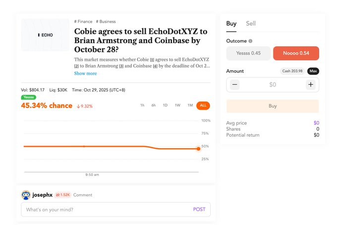Click the ECHO market thumbnail
Image resolution: width=337 pixels, height=225 pixels.
pos(45,35)
